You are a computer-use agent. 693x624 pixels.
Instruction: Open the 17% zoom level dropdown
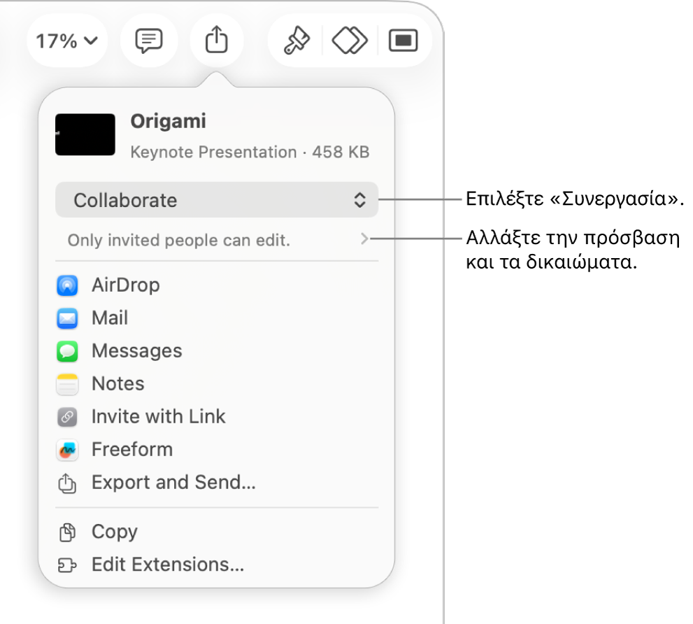[66, 41]
